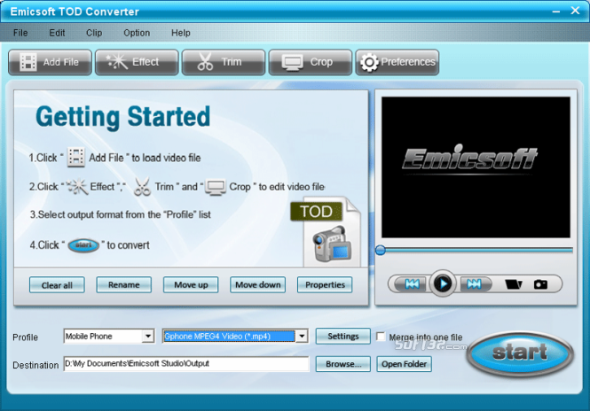Click the Emicsoft preview video area
Screen dimensions: 590x411
(476, 167)
